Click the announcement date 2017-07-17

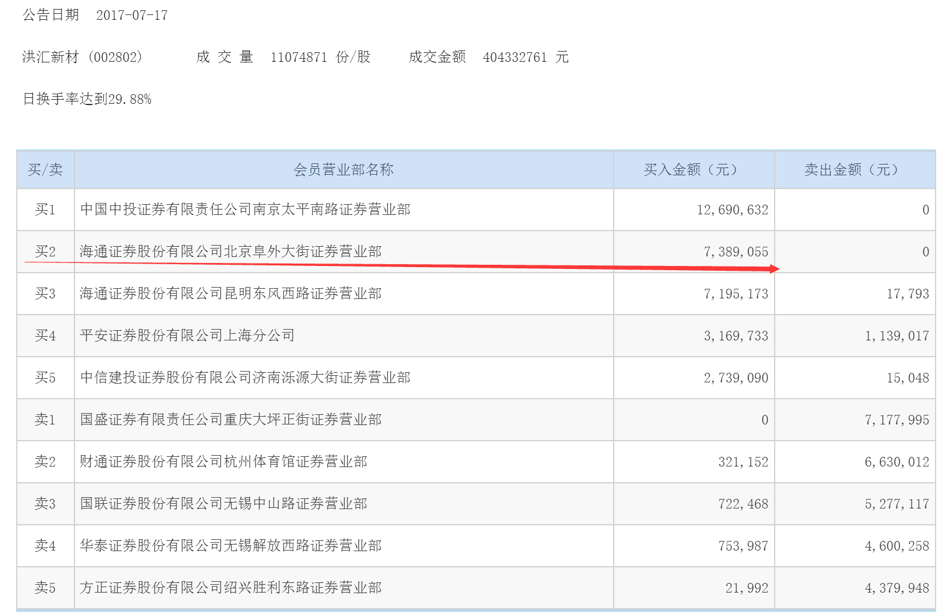click(132, 15)
